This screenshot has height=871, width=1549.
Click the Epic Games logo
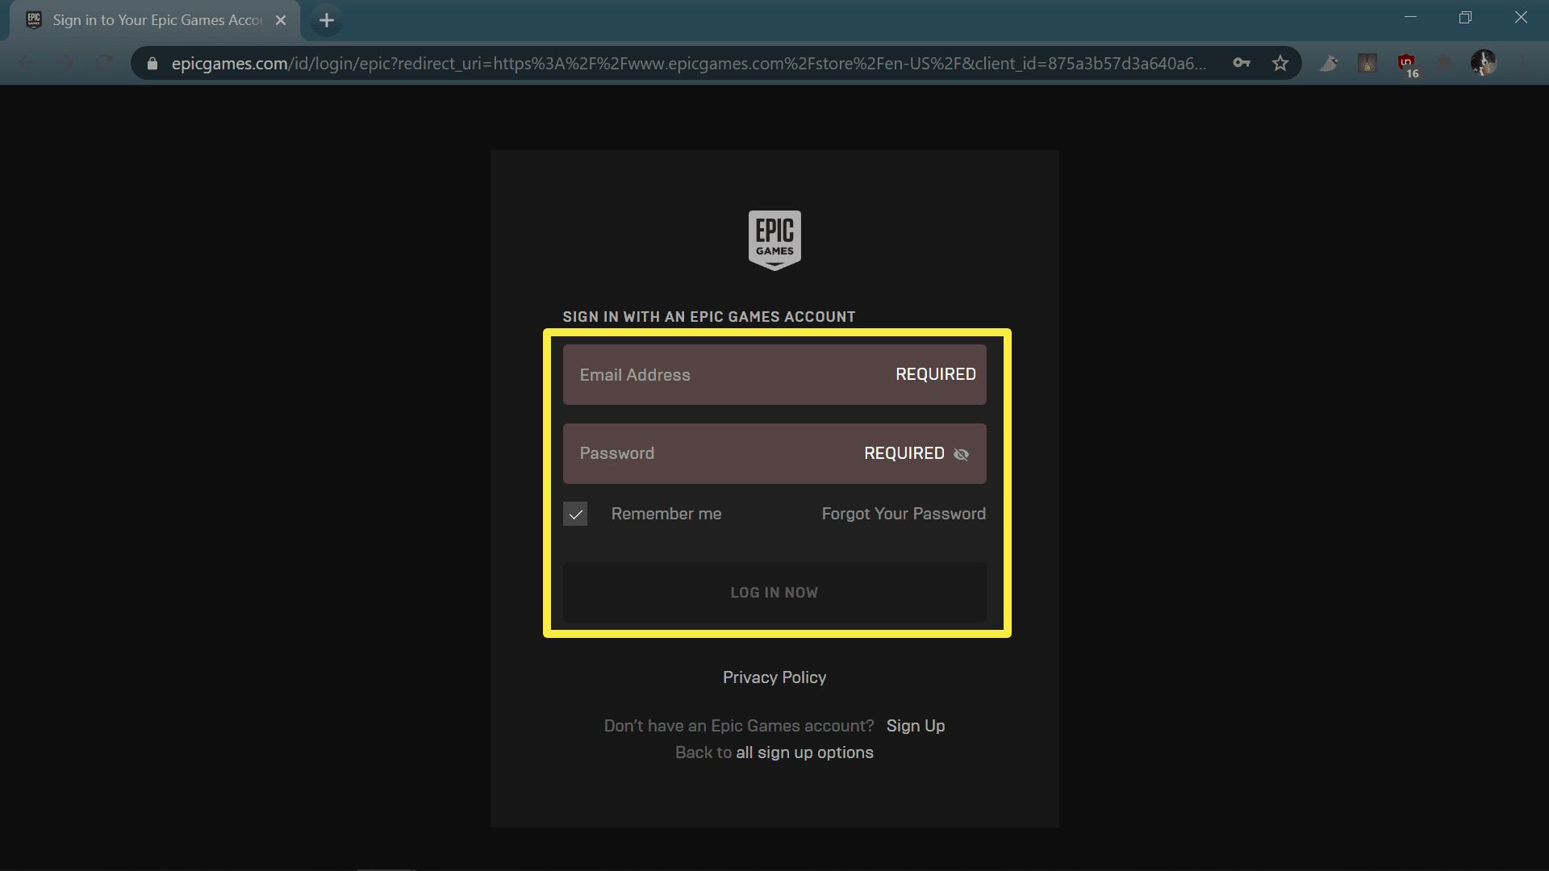pos(774,240)
